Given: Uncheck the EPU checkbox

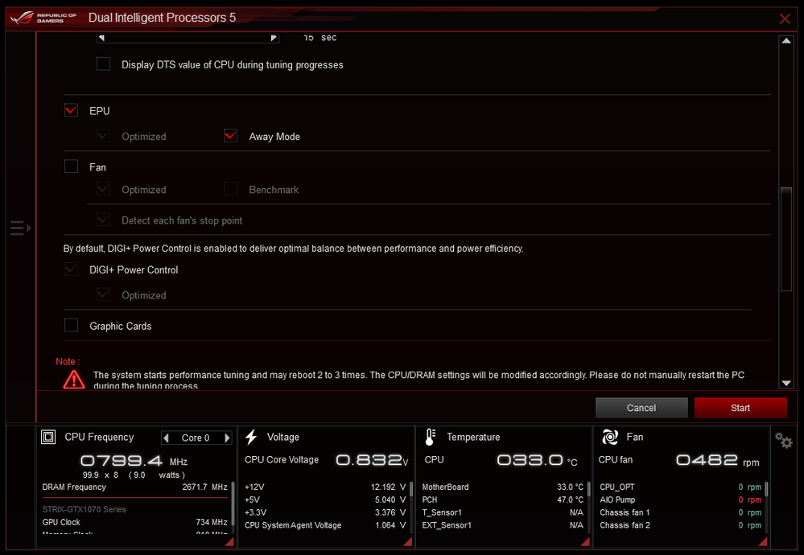Looking at the screenshot, I should tap(72, 110).
